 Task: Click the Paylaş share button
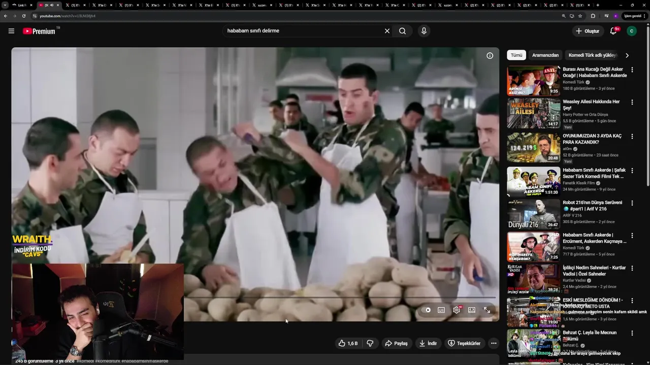396,343
